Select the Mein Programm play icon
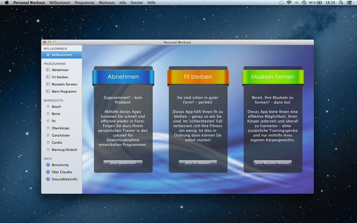The height and width of the screenshot is (223, 357). point(48,91)
